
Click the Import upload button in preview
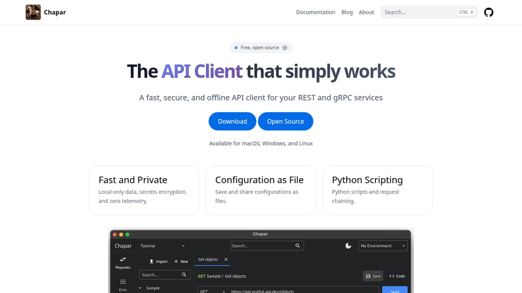(x=158, y=261)
